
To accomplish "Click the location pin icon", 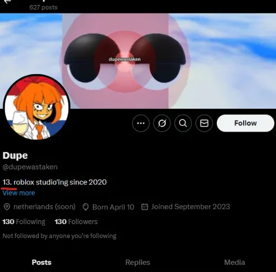I will [x=7, y=207].
